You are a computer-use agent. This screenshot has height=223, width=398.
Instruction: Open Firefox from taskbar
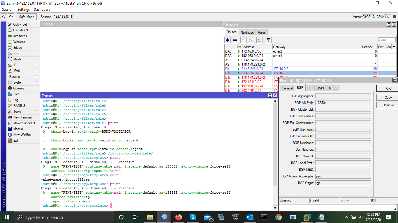tap(178, 217)
